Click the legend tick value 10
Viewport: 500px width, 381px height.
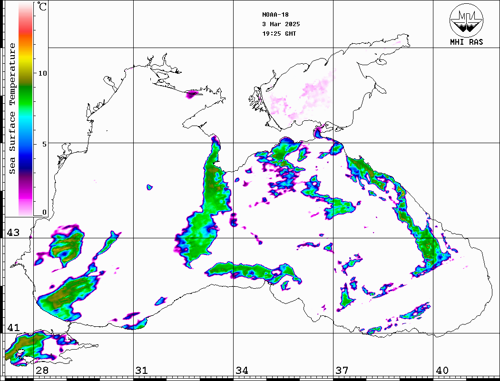[x=42, y=73]
